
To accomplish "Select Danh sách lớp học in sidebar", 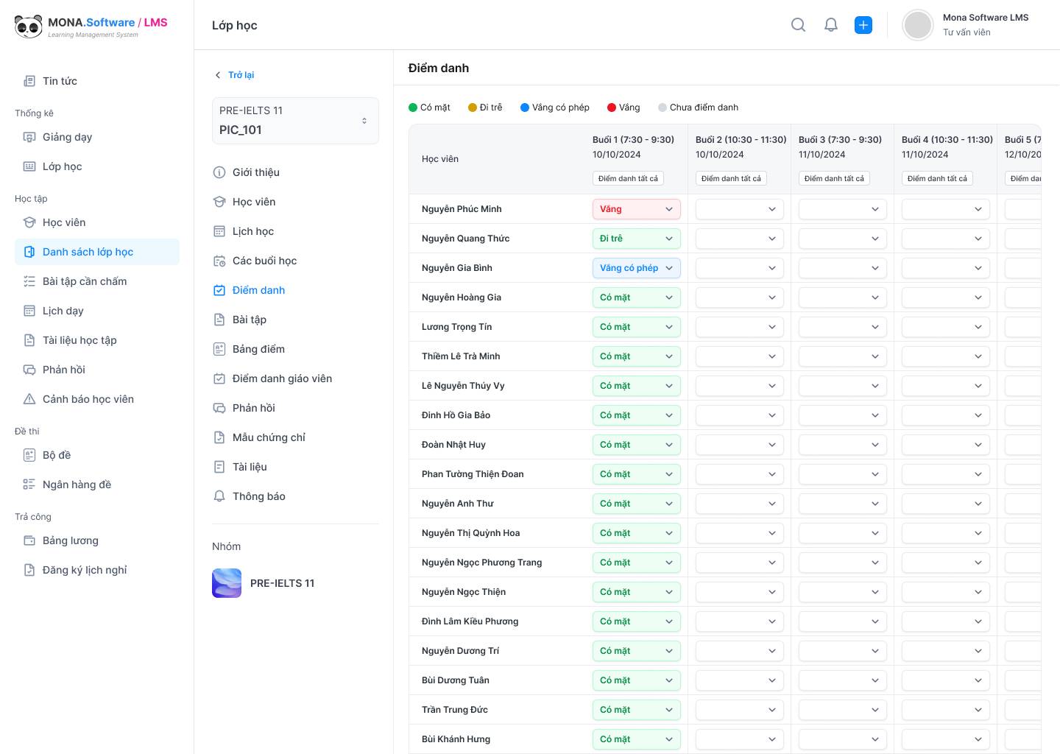I will [x=97, y=252].
